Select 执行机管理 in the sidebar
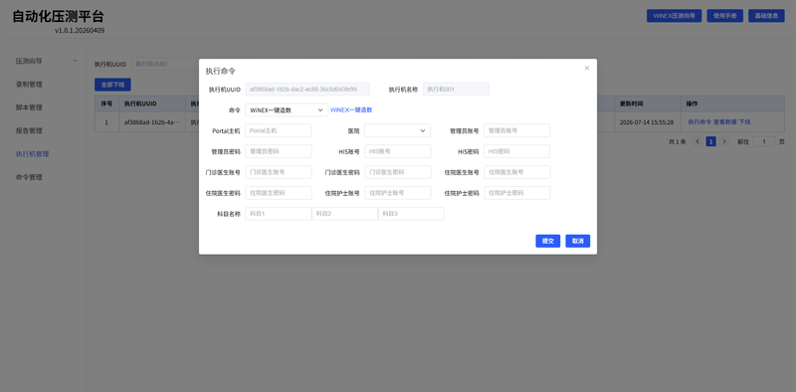796x392 pixels. click(x=33, y=154)
